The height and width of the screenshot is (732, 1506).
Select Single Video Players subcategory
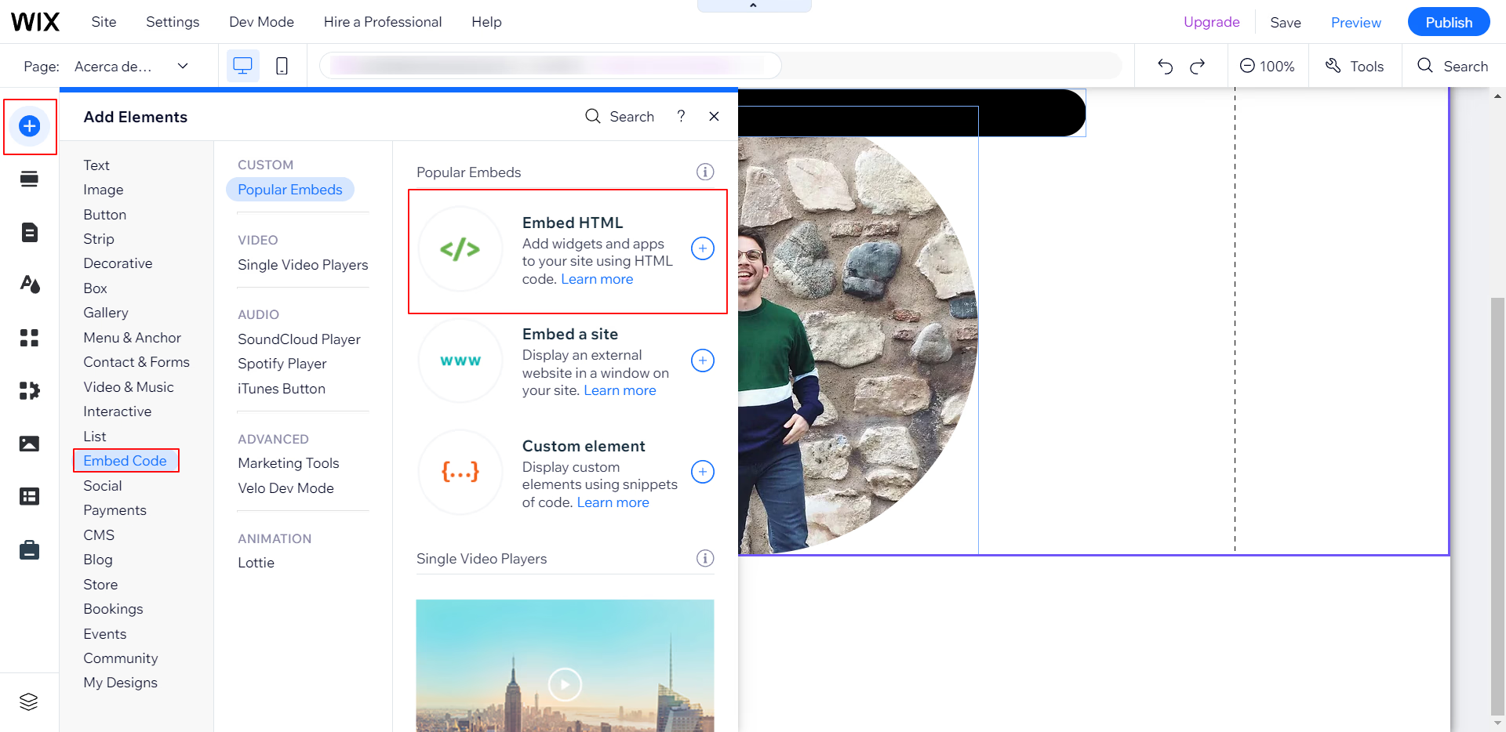pyautogui.click(x=303, y=265)
